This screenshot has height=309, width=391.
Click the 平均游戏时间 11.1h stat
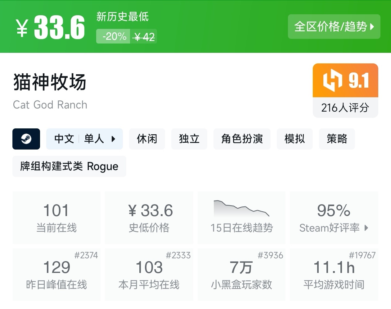pyautogui.click(x=334, y=274)
